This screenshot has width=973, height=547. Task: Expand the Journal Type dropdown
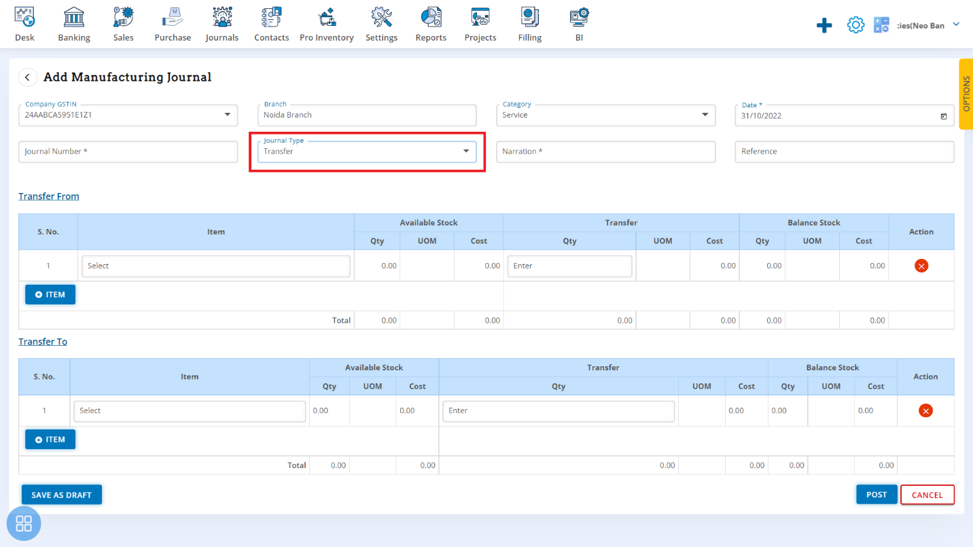point(466,151)
